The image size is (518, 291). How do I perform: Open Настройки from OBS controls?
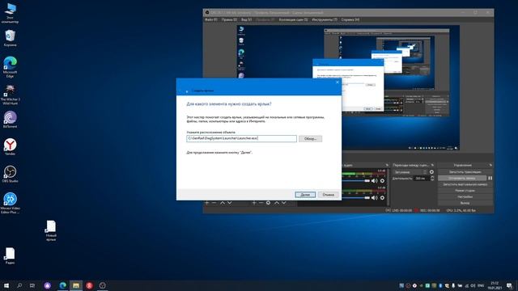(x=465, y=197)
